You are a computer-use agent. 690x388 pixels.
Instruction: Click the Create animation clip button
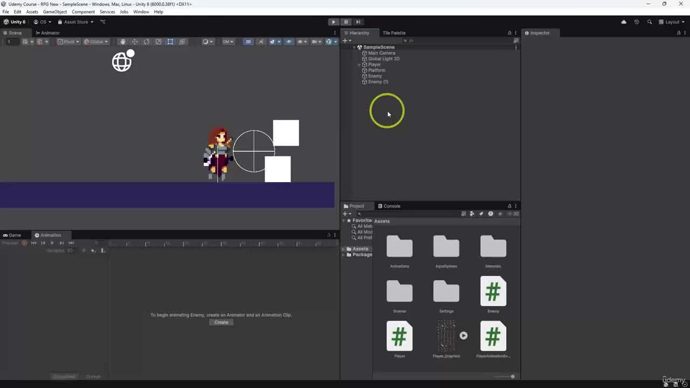pyautogui.click(x=221, y=322)
